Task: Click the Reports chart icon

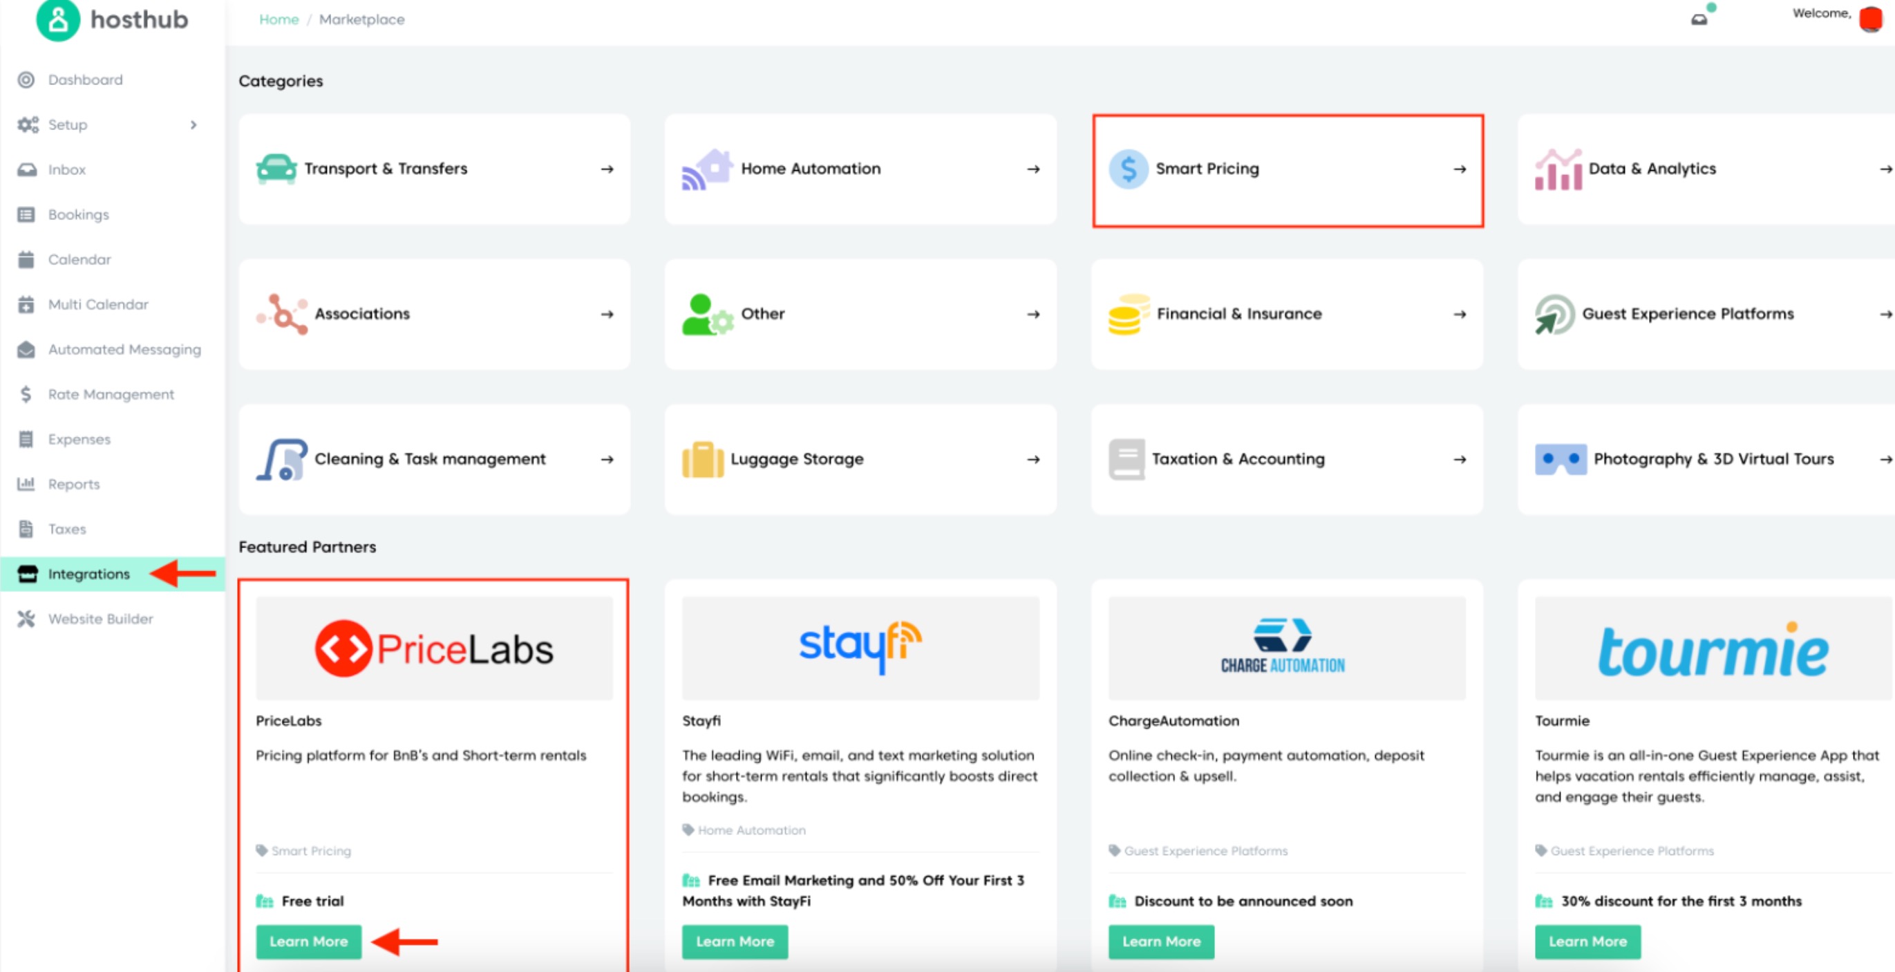Action: [26, 483]
